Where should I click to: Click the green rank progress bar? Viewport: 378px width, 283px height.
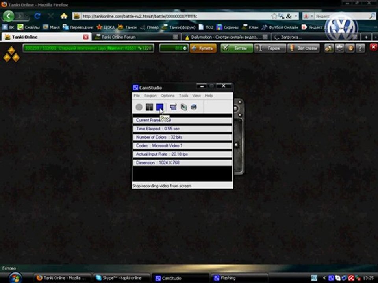tap(89, 48)
